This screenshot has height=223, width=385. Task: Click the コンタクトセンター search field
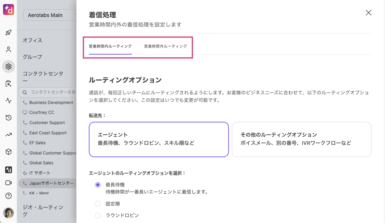point(47,92)
